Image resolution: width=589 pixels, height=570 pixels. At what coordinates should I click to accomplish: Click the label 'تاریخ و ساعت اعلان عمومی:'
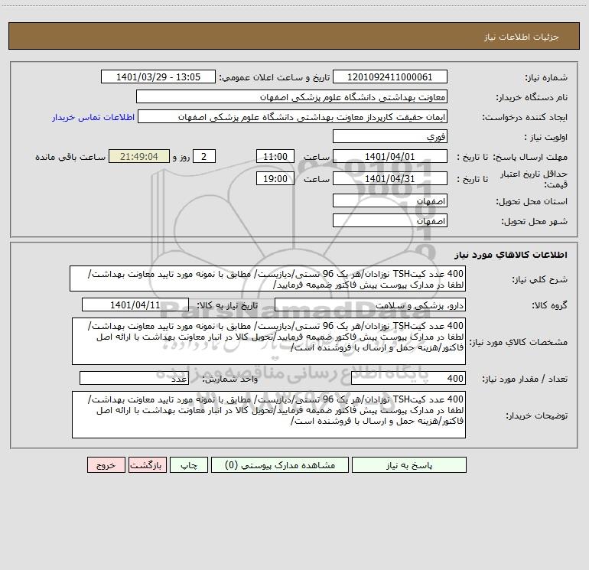coord(274,77)
